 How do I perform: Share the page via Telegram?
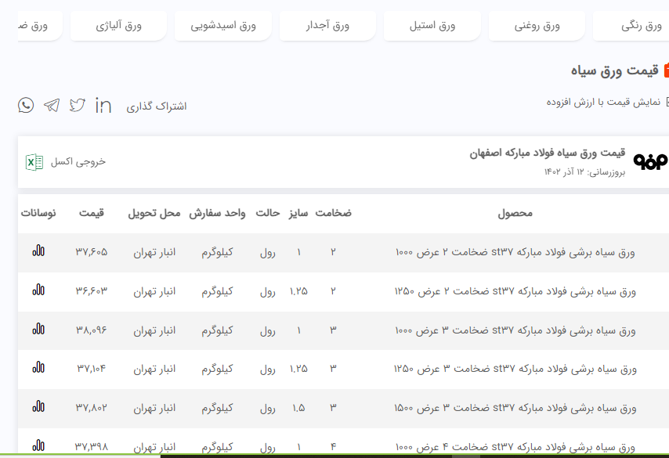[x=52, y=105]
